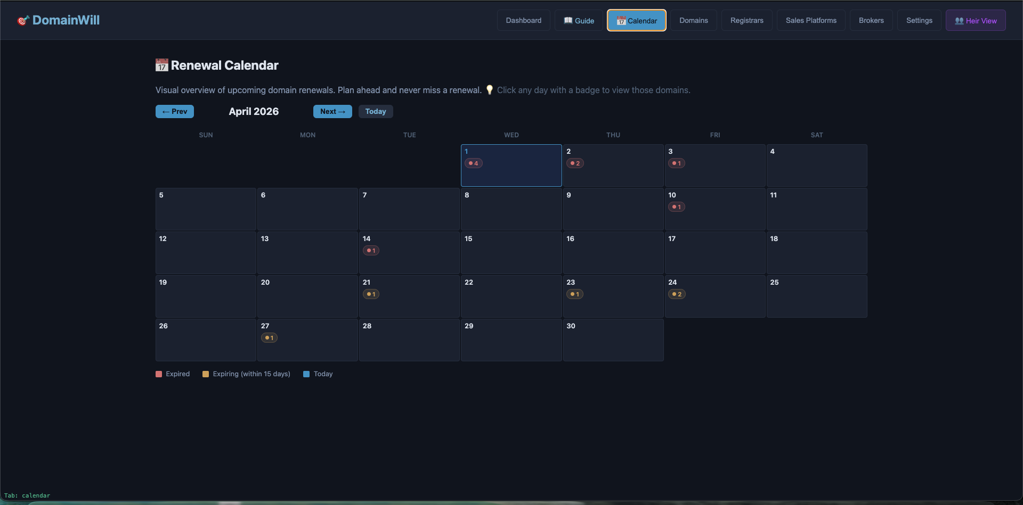Click the Calendar icon in navigation
The width and height of the screenshot is (1023, 505).
tap(621, 21)
